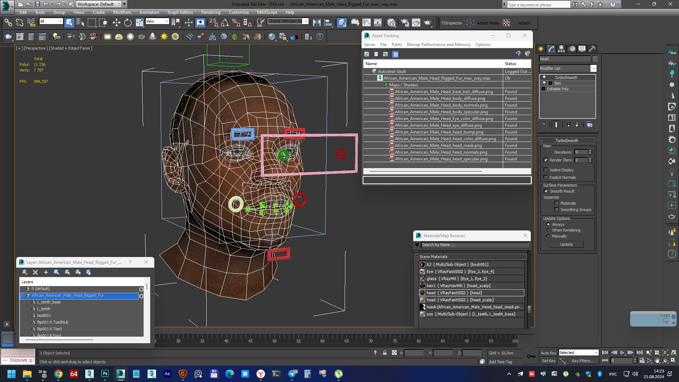The image size is (679, 382).
Task: Click the Attach Mode button
Action: pyautogui.click(x=487, y=23)
